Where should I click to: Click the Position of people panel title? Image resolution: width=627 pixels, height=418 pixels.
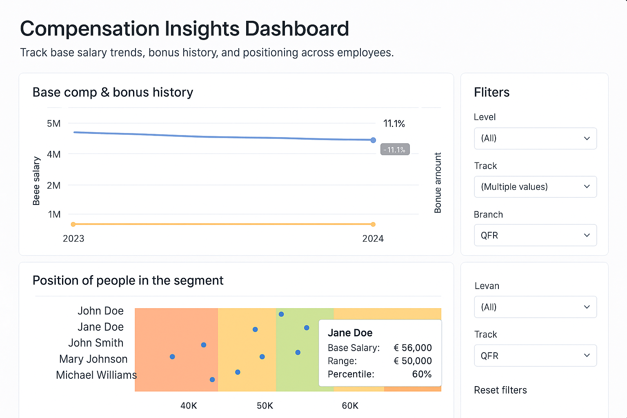pyautogui.click(x=128, y=280)
